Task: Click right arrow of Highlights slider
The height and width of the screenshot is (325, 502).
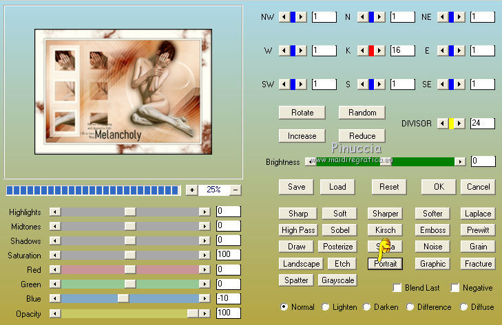Action: (x=205, y=212)
